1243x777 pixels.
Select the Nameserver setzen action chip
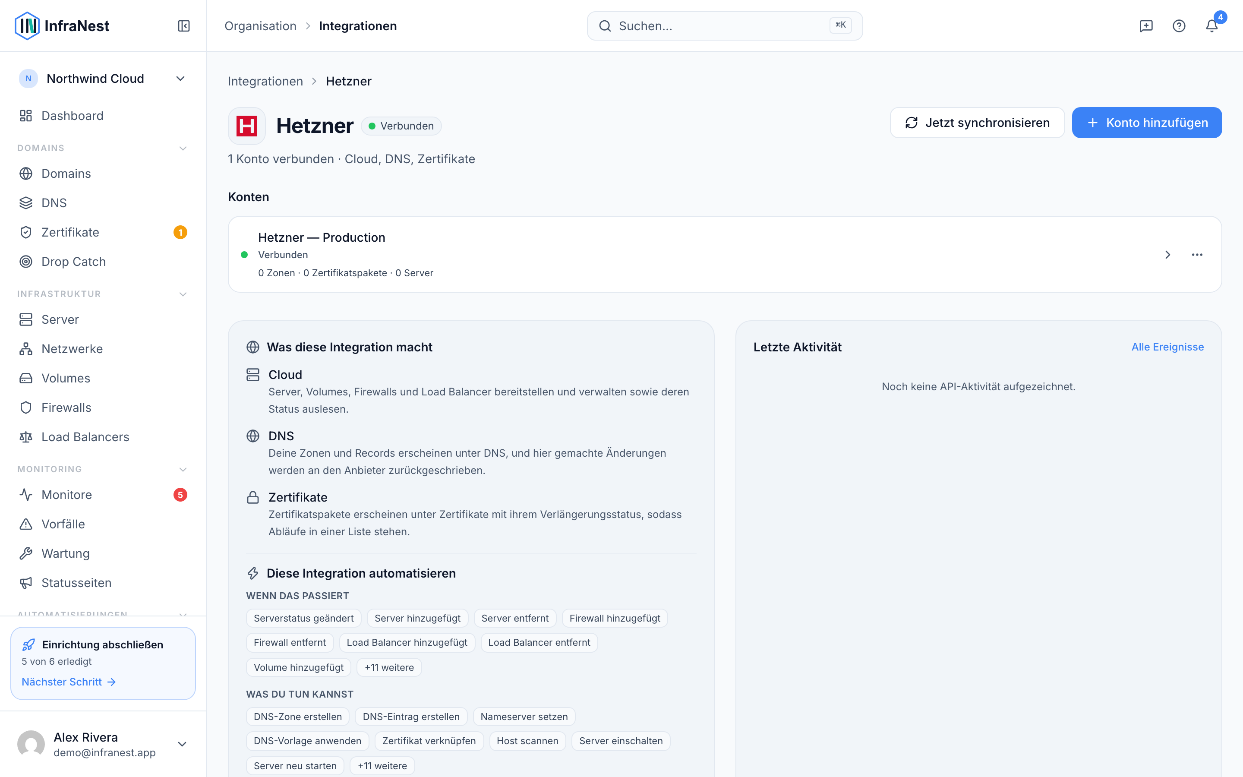click(x=524, y=717)
